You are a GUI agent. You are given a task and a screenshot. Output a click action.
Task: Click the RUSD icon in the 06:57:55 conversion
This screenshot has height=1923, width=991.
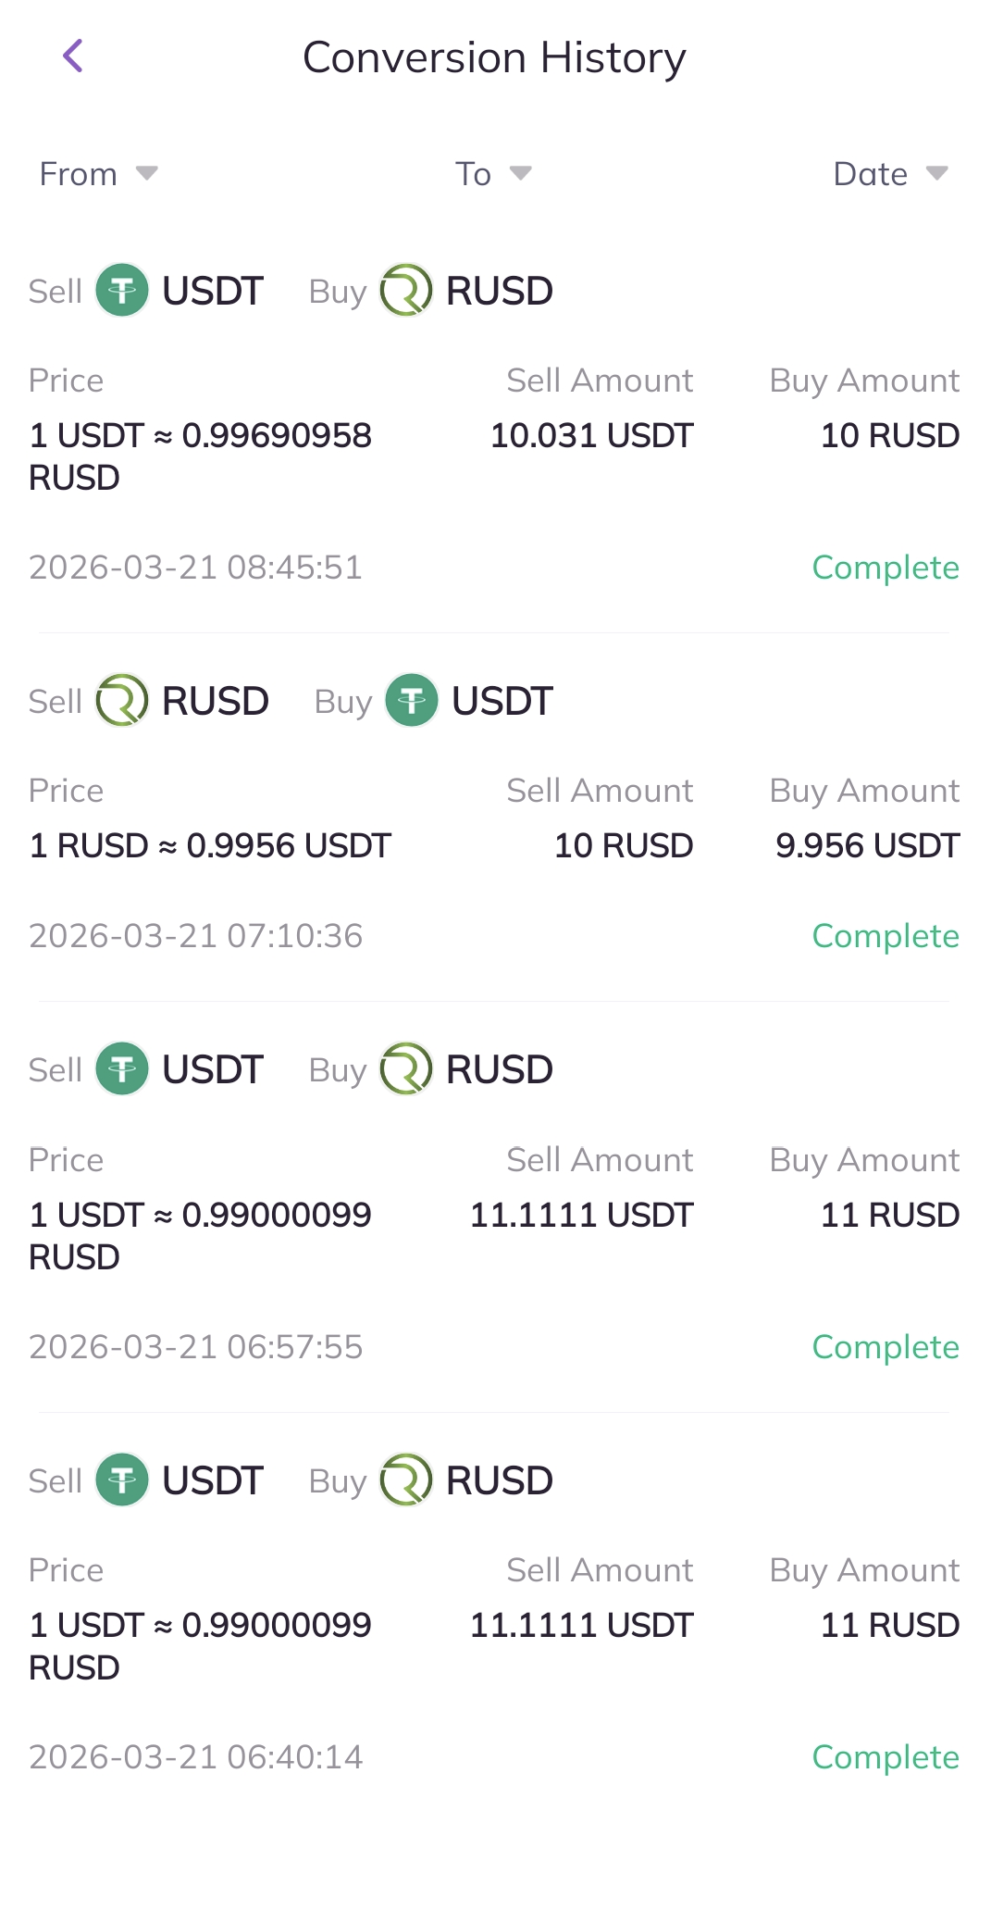(406, 1069)
